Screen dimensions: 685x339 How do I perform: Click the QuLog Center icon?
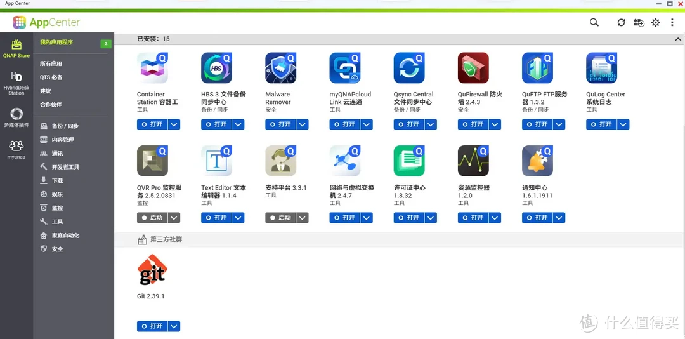point(602,68)
